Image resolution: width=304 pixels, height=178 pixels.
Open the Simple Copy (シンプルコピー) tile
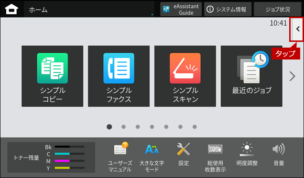pyautogui.click(x=53, y=76)
